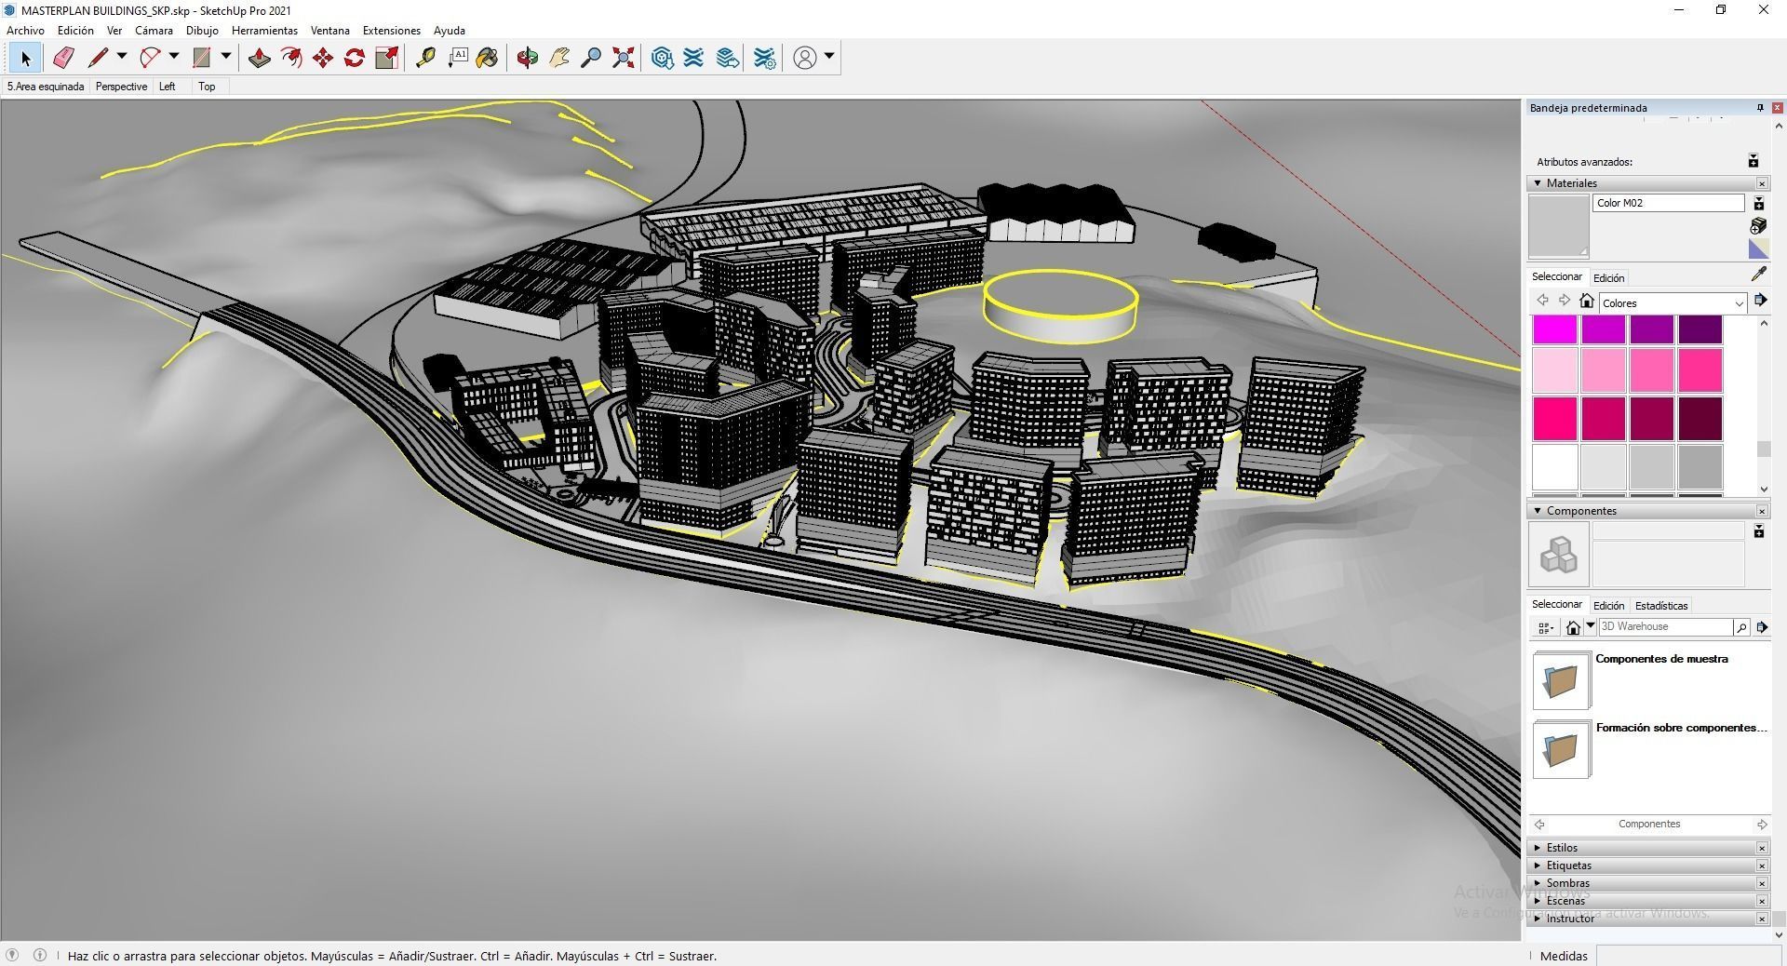Open the Extensiones menu

(x=391, y=31)
